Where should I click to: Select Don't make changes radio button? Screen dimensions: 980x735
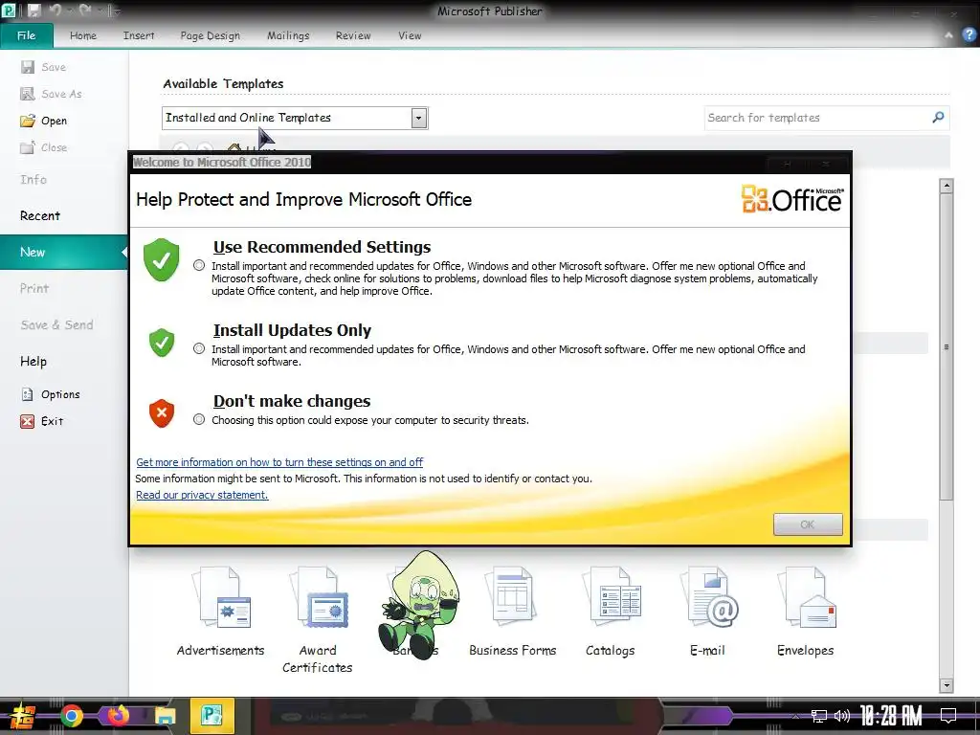(199, 419)
